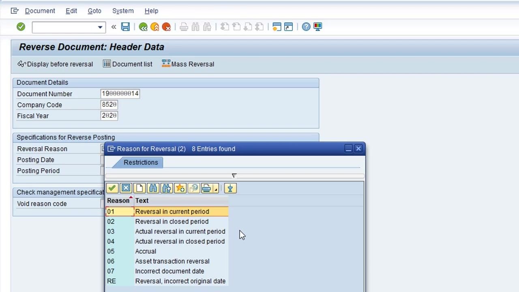Click the green Enter checkmark in the main toolbar
Viewport: 519px width, 292px height.
coord(21,27)
